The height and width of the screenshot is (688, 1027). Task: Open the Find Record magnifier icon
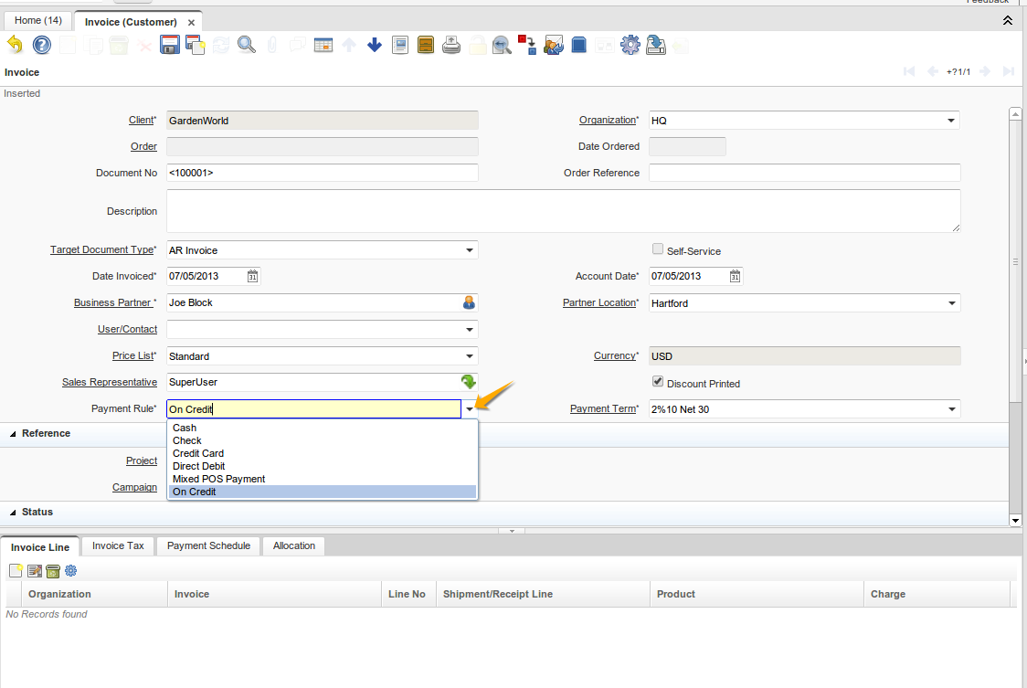(246, 45)
